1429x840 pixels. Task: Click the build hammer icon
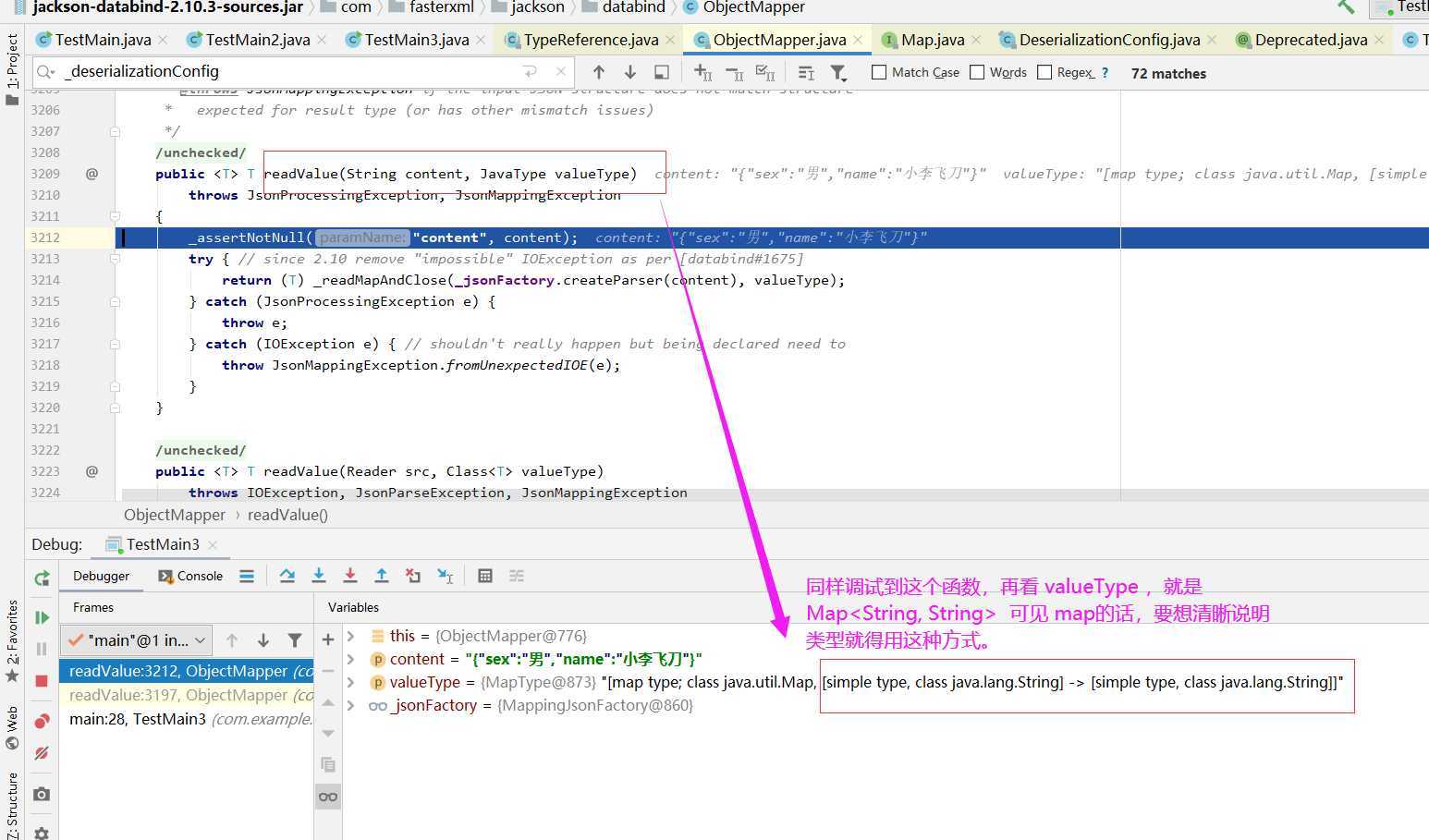pos(1346,7)
